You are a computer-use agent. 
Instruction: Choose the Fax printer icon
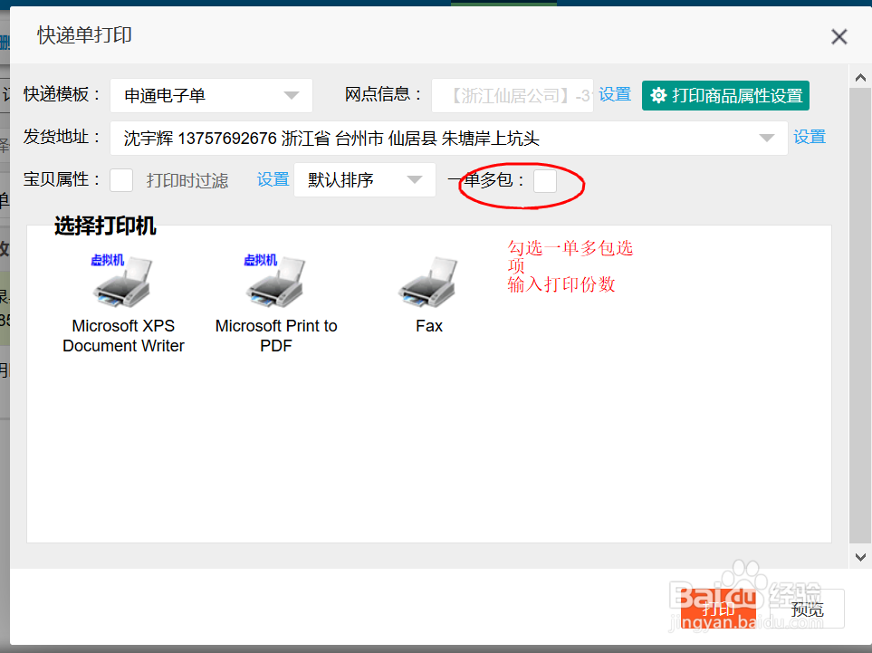(x=429, y=282)
